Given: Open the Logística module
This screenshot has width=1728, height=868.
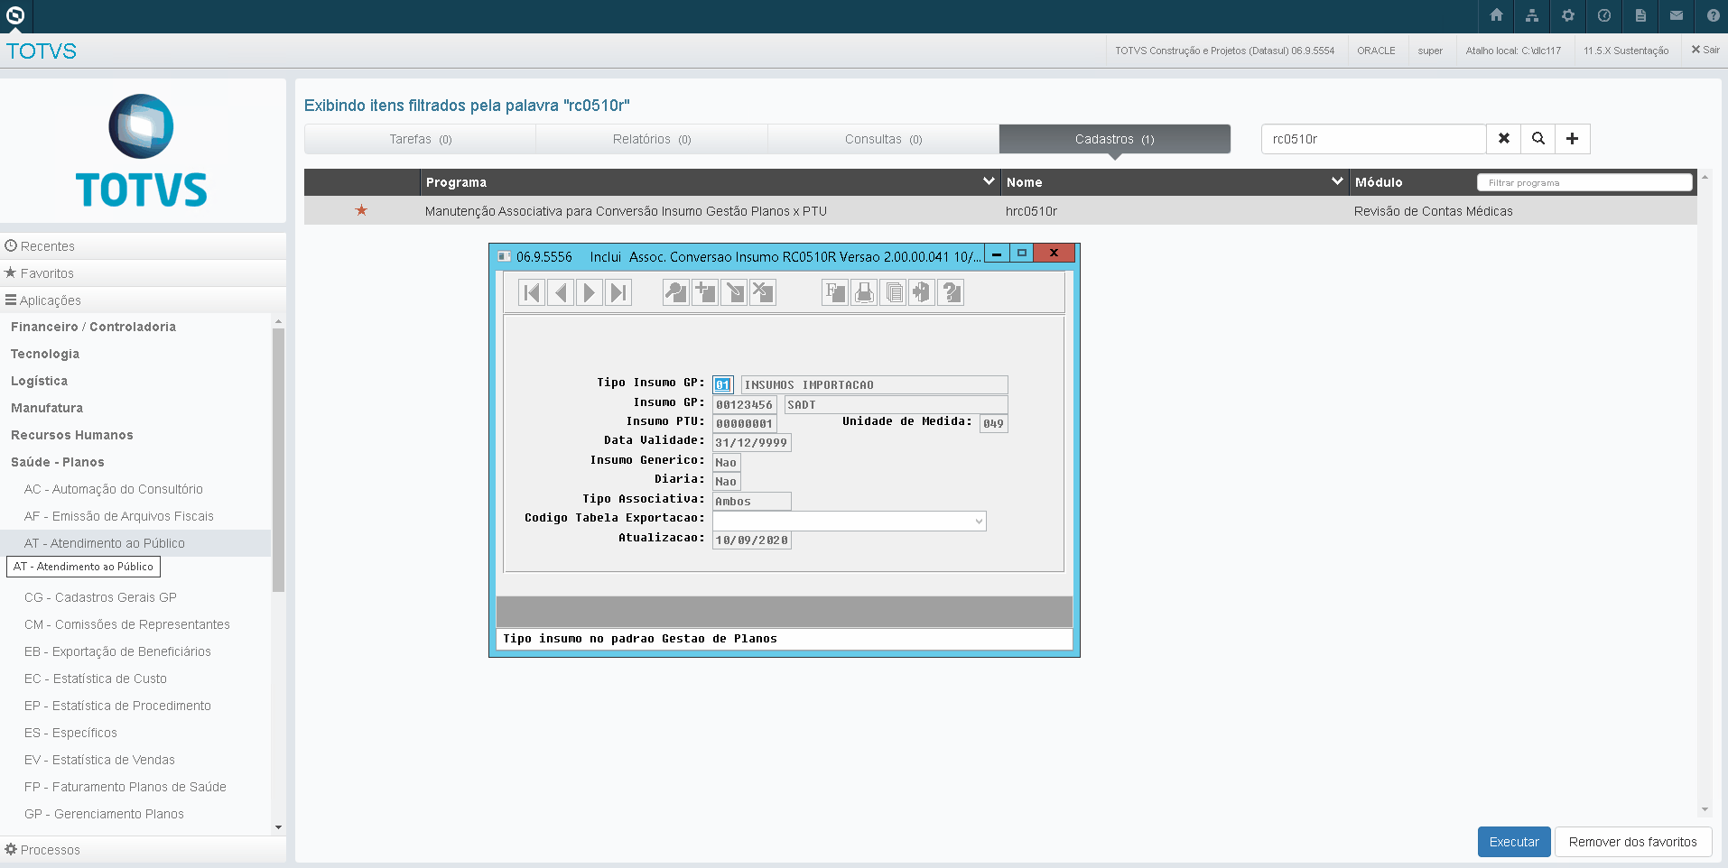Looking at the screenshot, I should (39, 381).
